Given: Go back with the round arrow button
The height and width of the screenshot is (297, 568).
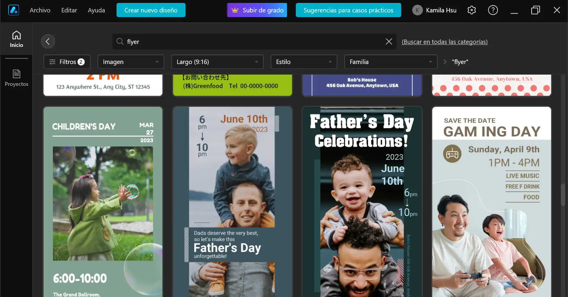Looking at the screenshot, I should coord(48,42).
